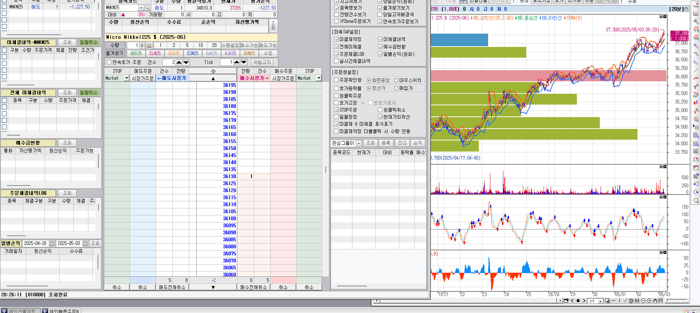Select the ESM25 favorite symbol tab
The height and width of the screenshot is (313, 700).
pyautogui.click(x=193, y=54)
